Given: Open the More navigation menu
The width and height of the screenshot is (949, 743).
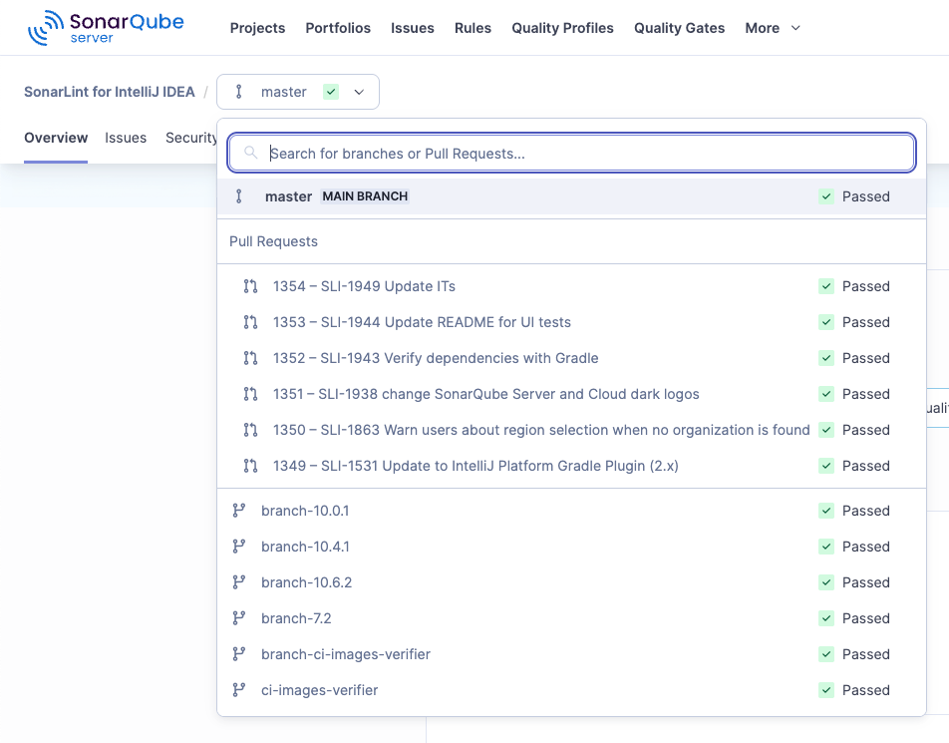Looking at the screenshot, I should [772, 28].
